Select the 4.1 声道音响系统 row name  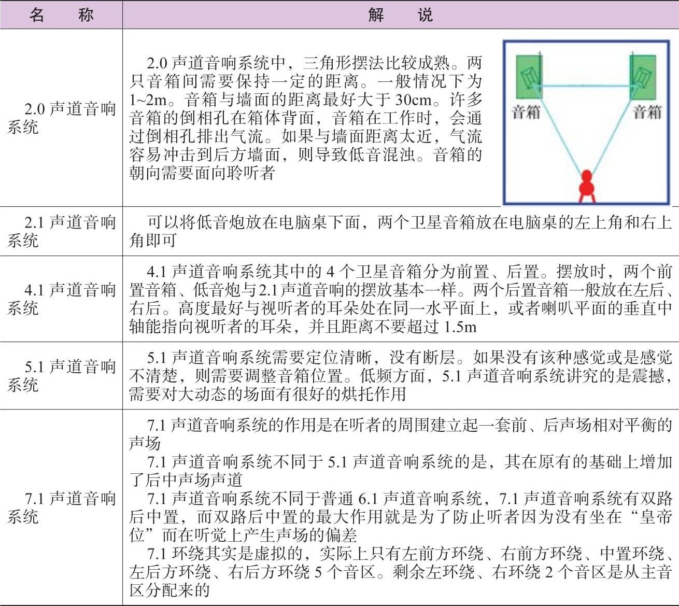pyautogui.click(x=61, y=299)
